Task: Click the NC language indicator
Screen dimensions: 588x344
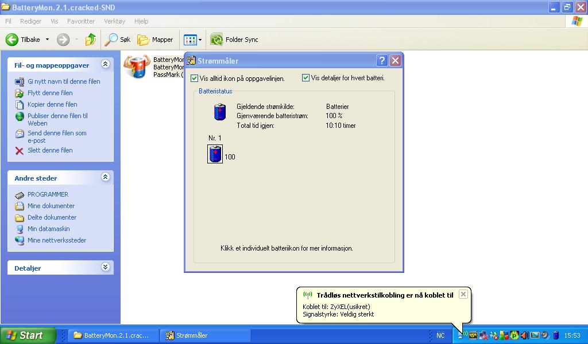Action: [440, 335]
